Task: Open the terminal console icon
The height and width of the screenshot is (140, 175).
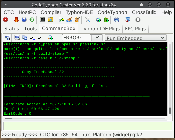Action: pos(43,20)
